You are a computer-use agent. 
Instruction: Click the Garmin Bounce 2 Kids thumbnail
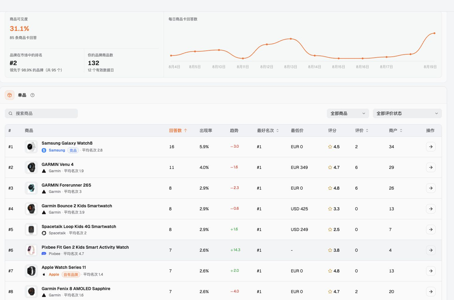pyautogui.click(x=31, y=209)
